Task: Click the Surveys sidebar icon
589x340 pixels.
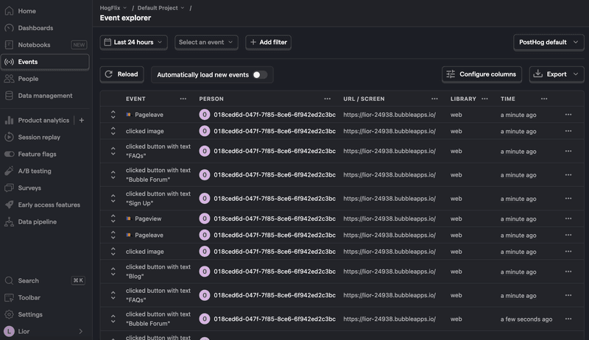Action: (x=10, y=188)
